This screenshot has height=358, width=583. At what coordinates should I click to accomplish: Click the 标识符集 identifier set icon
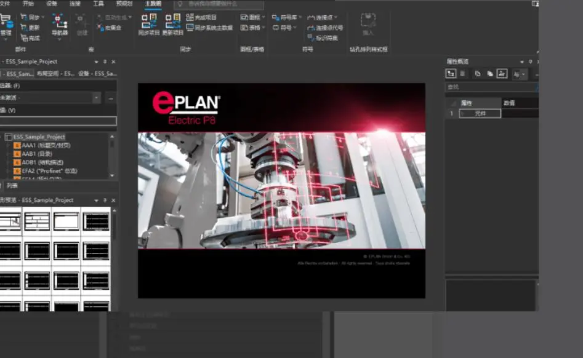[311, 38]
